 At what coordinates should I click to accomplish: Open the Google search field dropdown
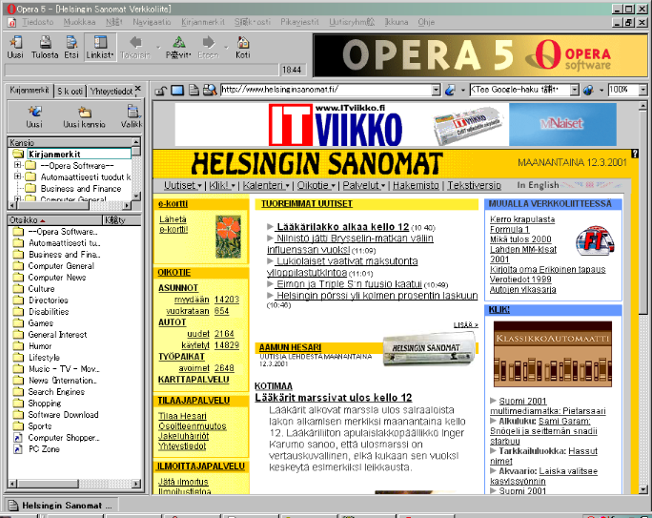click(x=574, y=90)
